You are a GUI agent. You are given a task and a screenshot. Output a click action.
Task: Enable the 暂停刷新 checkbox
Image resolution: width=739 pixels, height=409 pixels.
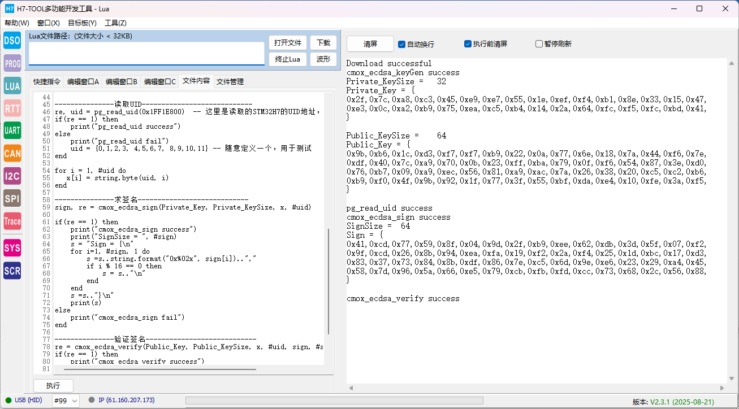pos(539,44)
